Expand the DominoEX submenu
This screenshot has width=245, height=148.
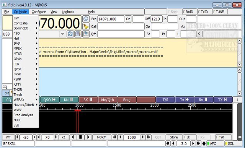pos(26,28)
